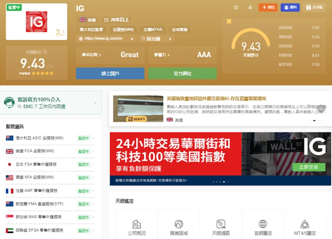
Task: Open the 官網鑒定 website verification globe icon
Action: point(263,224)
